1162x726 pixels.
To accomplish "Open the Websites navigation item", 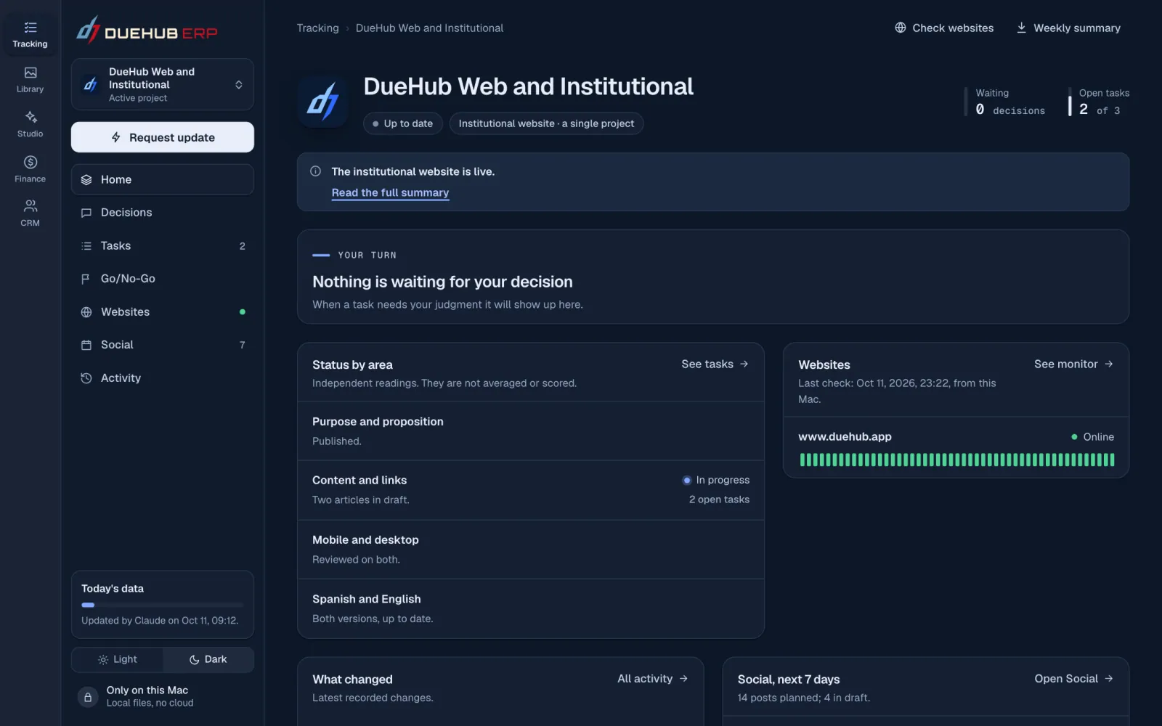I will point(163,312).
